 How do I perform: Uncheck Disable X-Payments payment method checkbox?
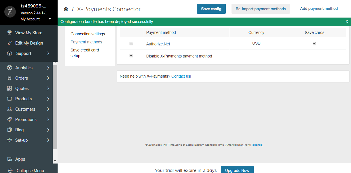[131, 55]
